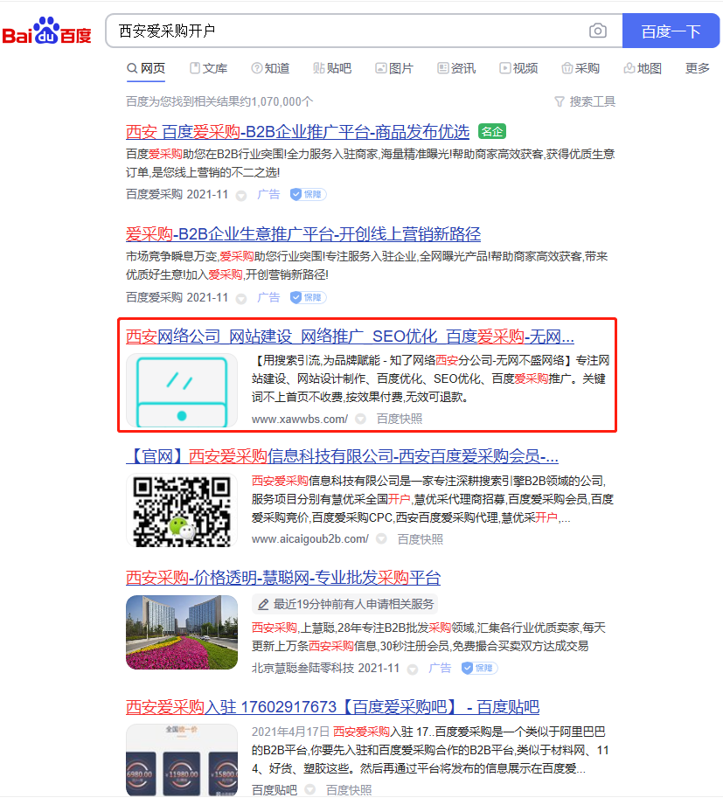The image size is (723, 798).
Task: Click the 百度一下 search button
Action: coord(671,31)
